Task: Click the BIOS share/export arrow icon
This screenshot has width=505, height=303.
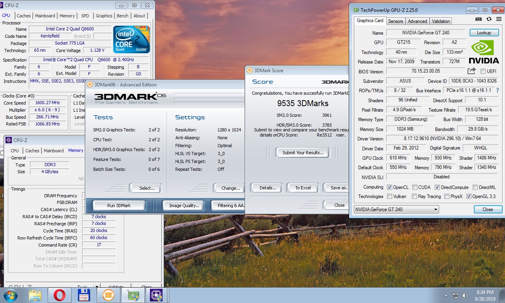Action: click(471, 71)
